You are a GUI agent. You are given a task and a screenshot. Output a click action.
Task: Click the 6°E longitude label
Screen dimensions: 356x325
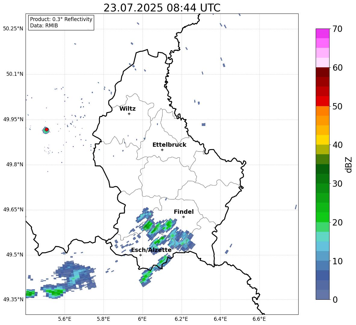pyautogui.click(x=142, y=319)
